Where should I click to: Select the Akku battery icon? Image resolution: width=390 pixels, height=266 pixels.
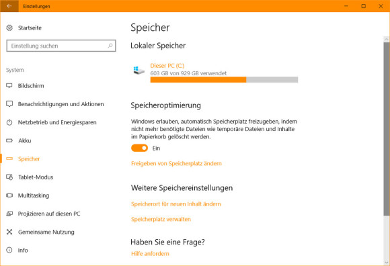click(x=9, y=140)
